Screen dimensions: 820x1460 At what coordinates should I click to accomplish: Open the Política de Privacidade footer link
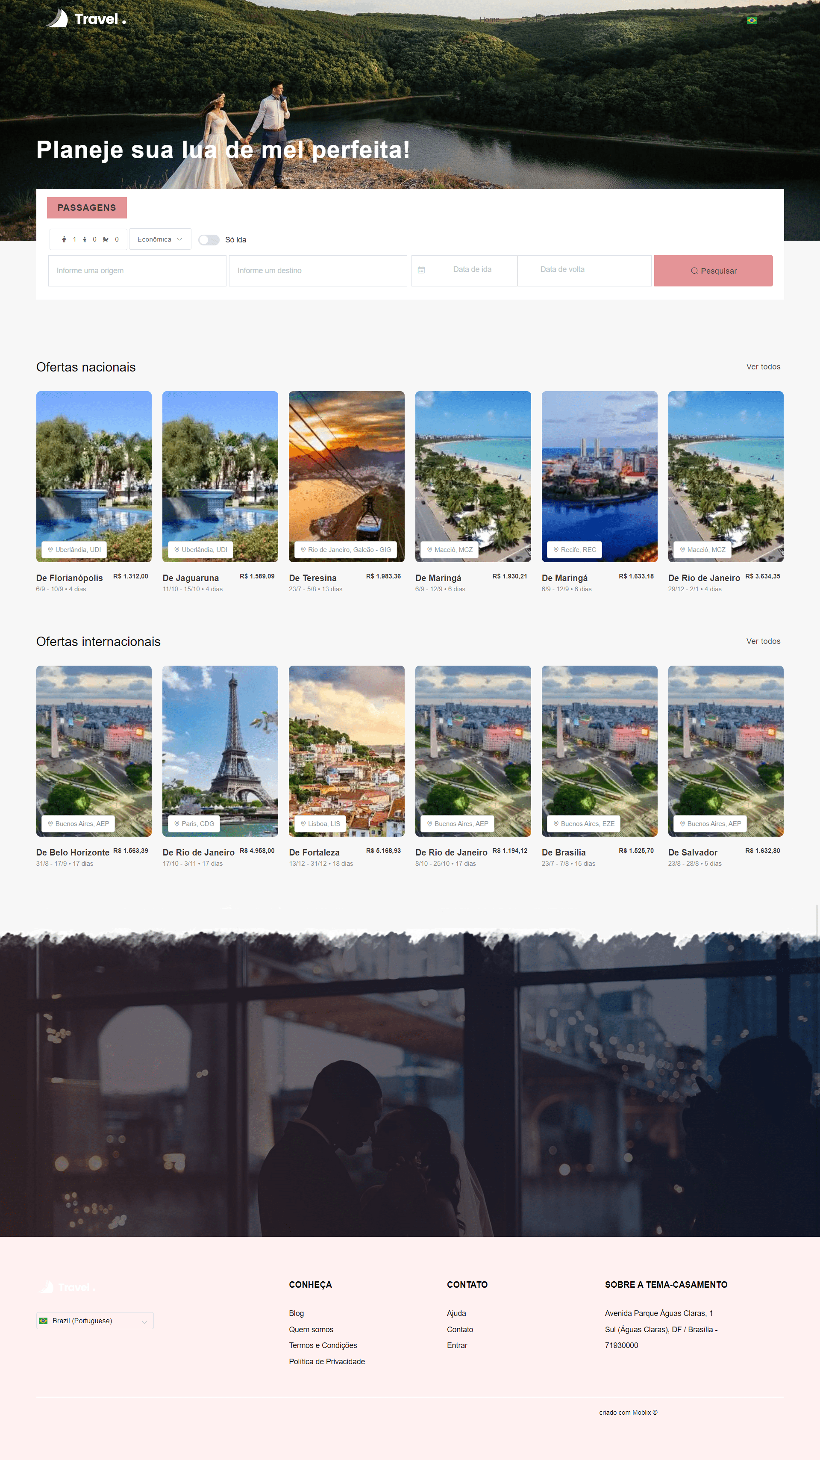[x=327, y=1361]
